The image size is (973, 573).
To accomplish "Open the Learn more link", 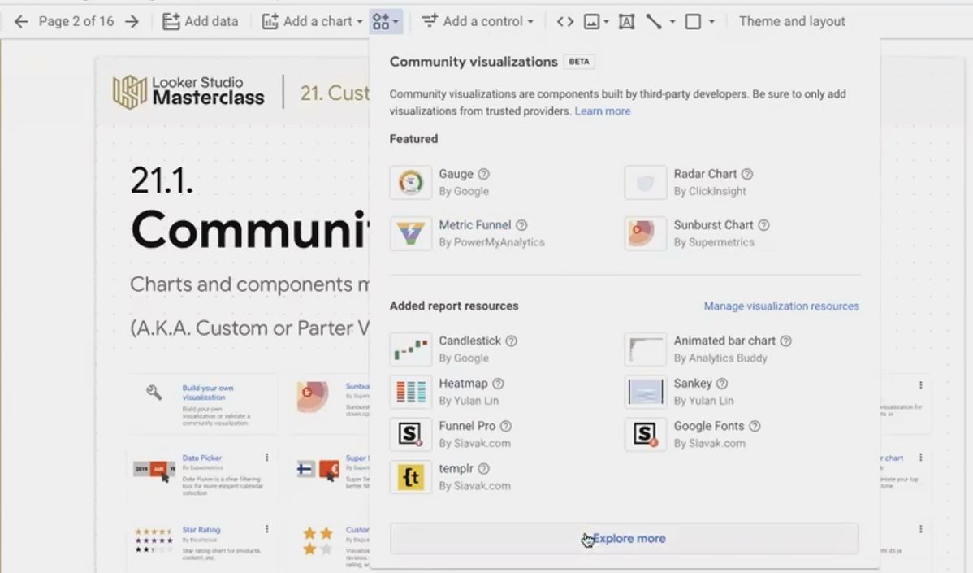I will point(603,111).
